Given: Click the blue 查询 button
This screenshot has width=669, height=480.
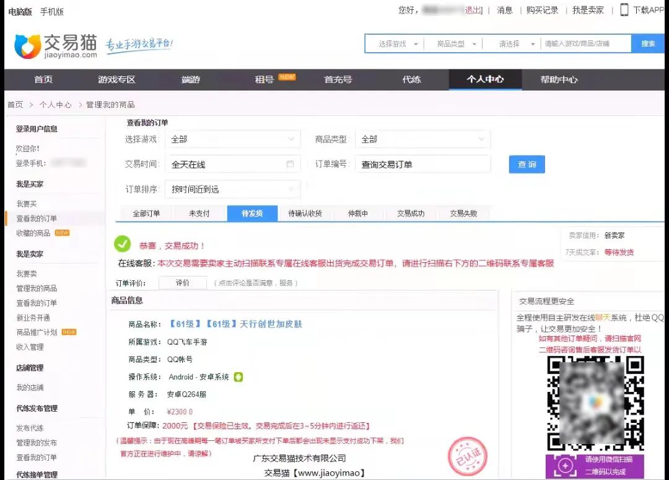Looking at the screenshot, I should tap(527, 164).
